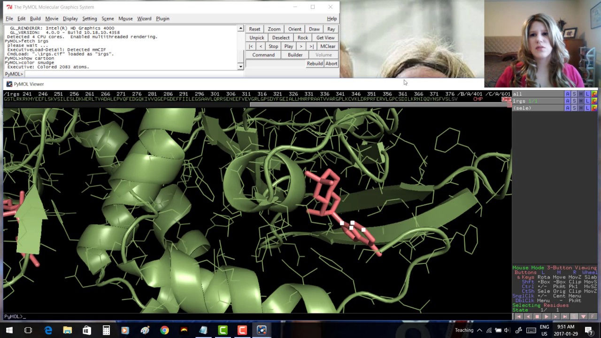Click the Zoom button
Image resolution: width=601 pixels, height=338 pixels.
(x=274, y=29)
